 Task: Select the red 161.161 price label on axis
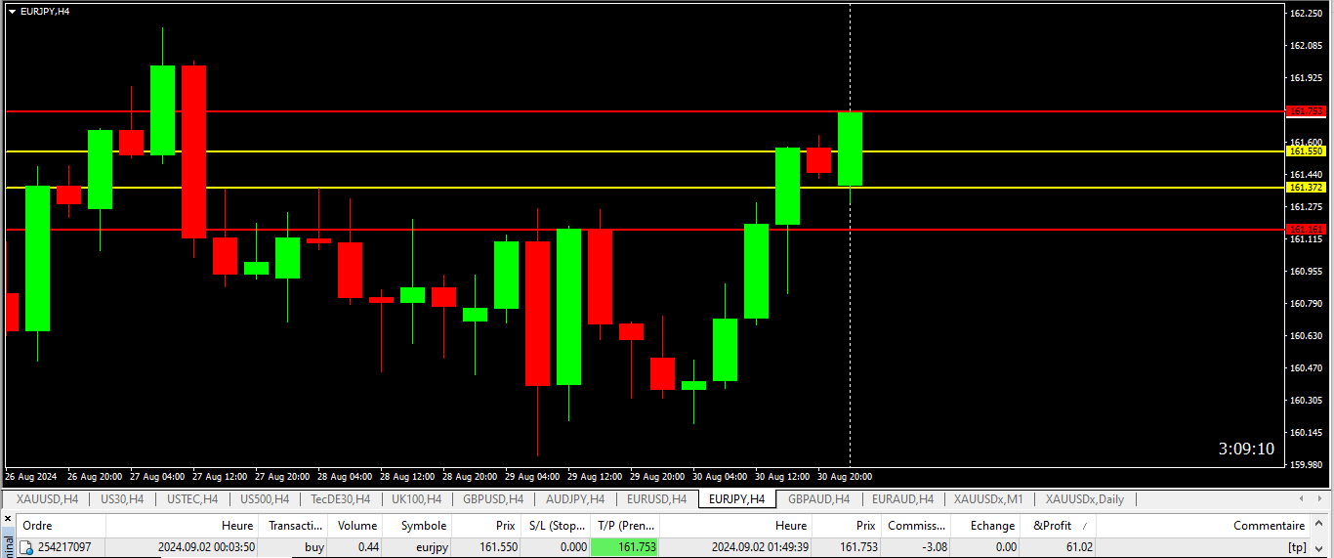click(1306, 229)
